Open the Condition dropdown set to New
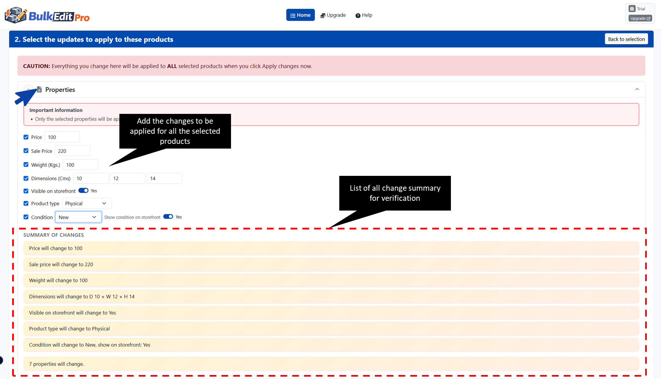Image resolution: width=661 pixels, height=379 pixels. pos(78,217)
